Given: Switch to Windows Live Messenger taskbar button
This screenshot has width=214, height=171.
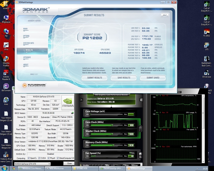Looking at the screenshot, I should [31, 169].
